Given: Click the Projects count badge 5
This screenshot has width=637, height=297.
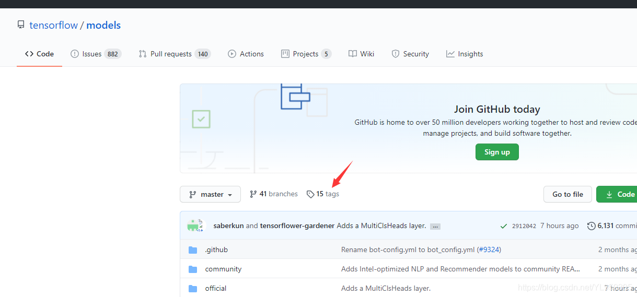Looking at the screenshot, I should pos(326,54).
